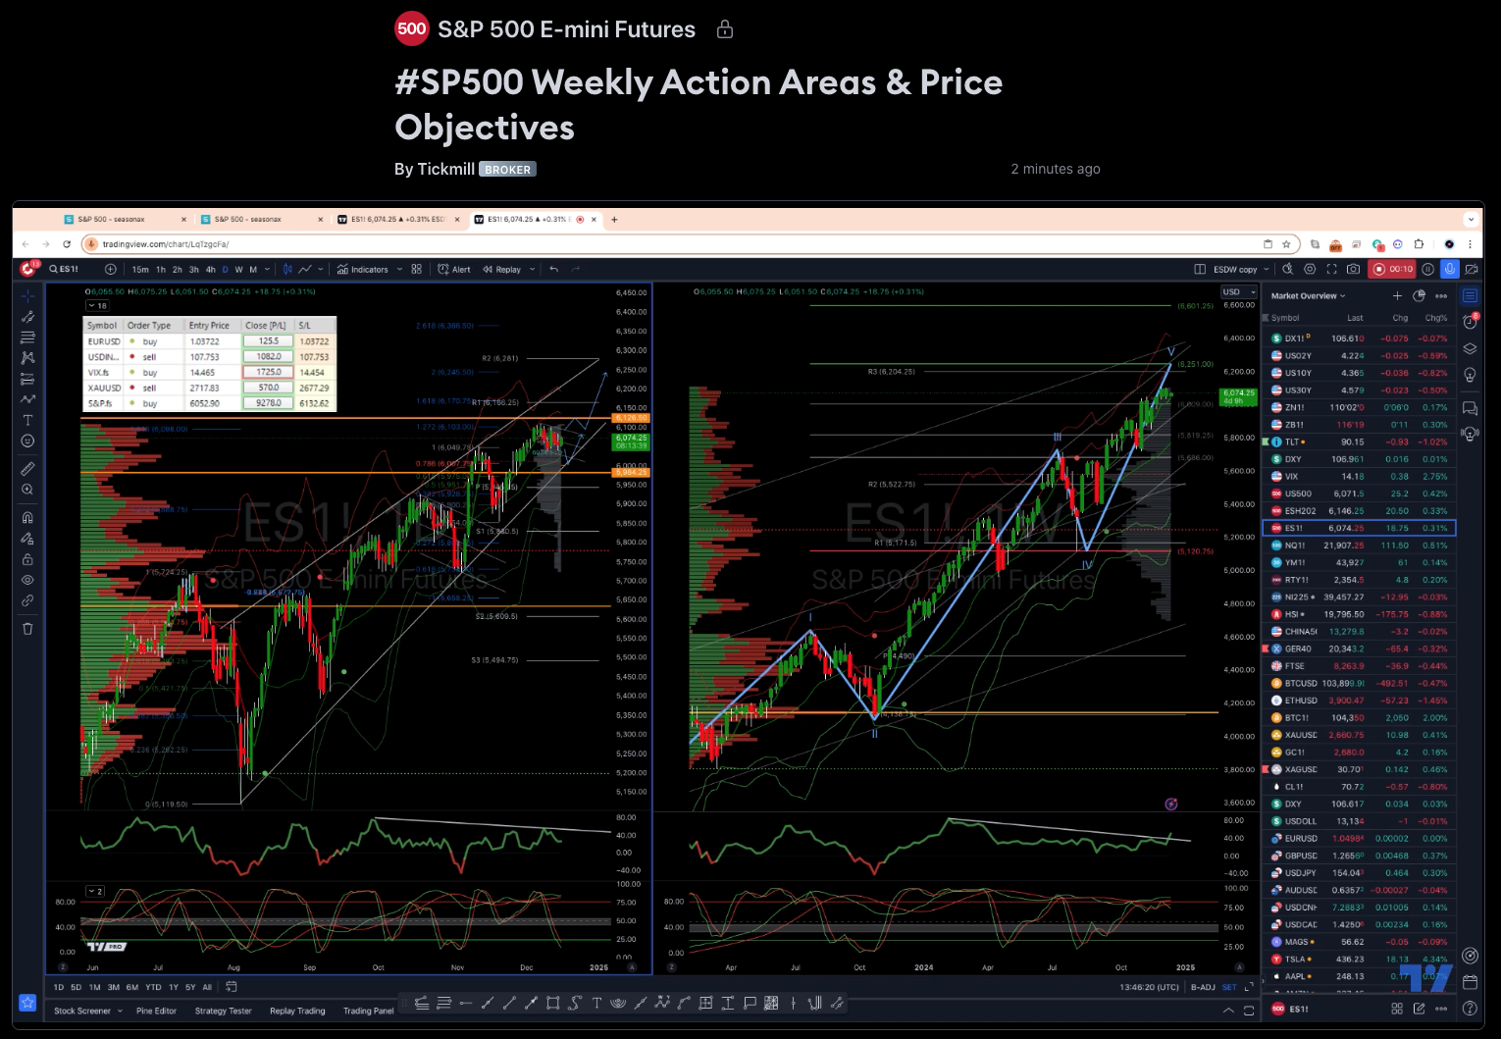Open the Fibonacci tools in left sidebar

coord(27,337)
